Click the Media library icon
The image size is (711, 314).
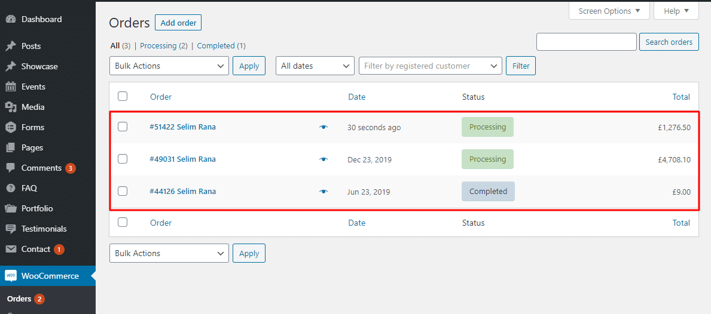(x=10, y=107)
